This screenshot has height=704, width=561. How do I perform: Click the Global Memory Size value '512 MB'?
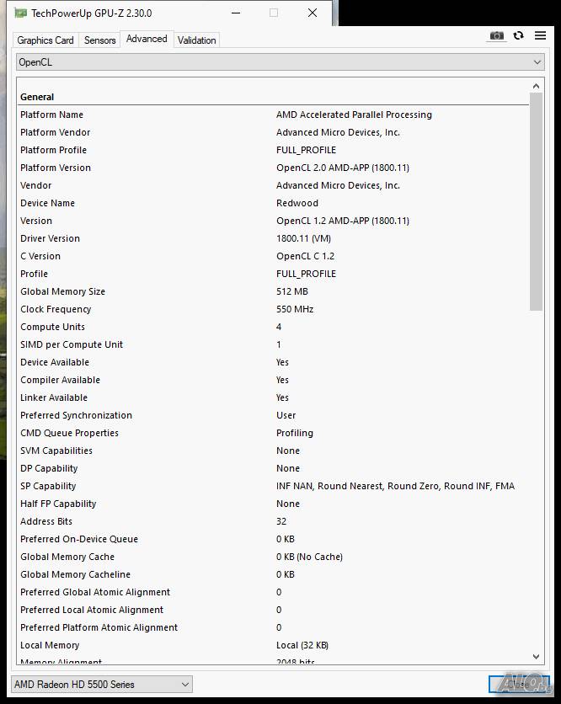click(x=292, y=291)
